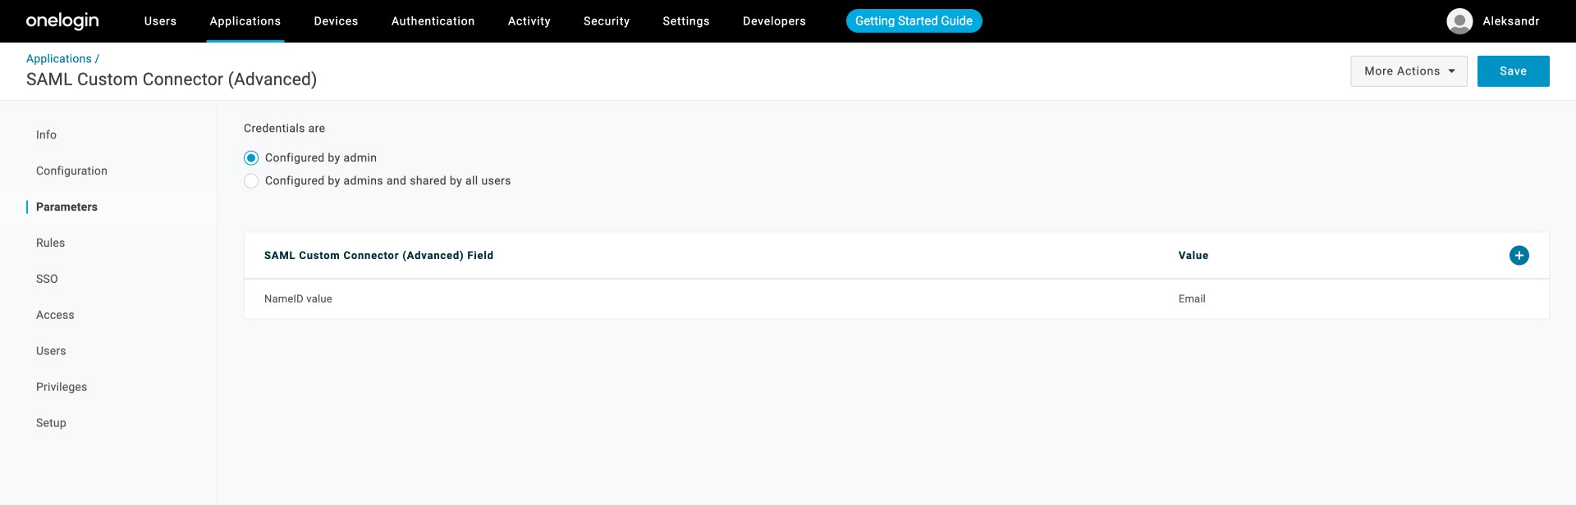Open the Devices top menu
Screen dimensions: 1576x505
(x=336, y=21)
